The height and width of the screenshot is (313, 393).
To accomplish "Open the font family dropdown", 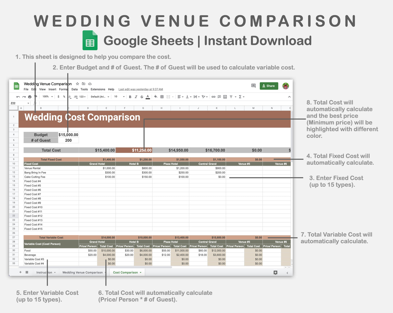I will [100, 96].
